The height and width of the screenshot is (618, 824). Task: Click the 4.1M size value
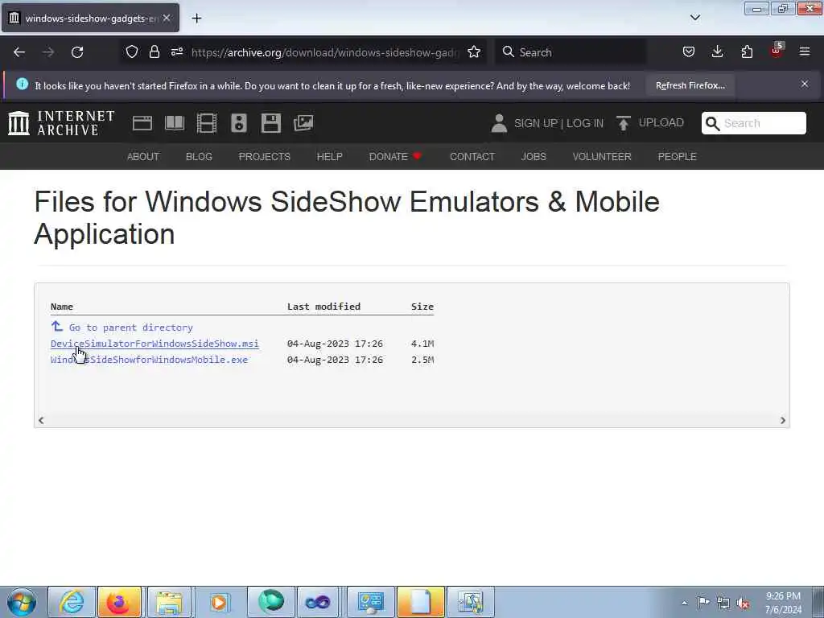[x=422, y=343]
